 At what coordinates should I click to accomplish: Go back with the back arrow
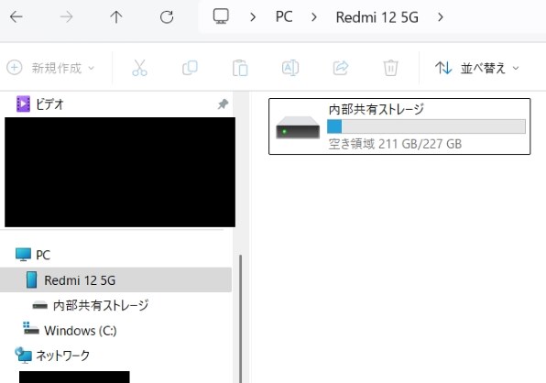pyautogui.click(x=16, y=16)
